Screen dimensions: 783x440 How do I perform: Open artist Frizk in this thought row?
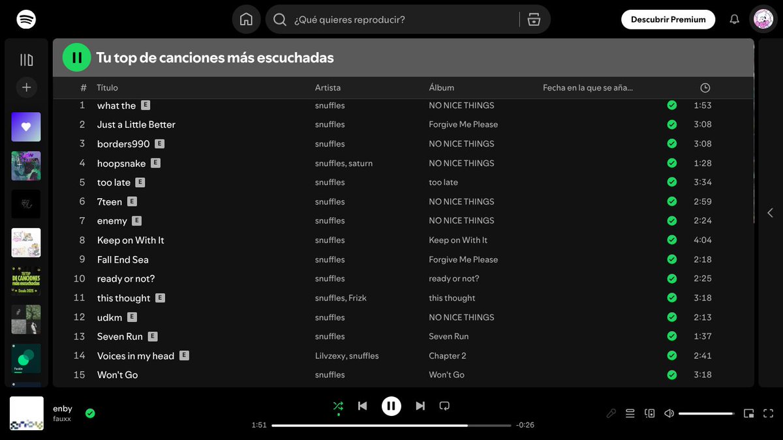tap(358, 298)
